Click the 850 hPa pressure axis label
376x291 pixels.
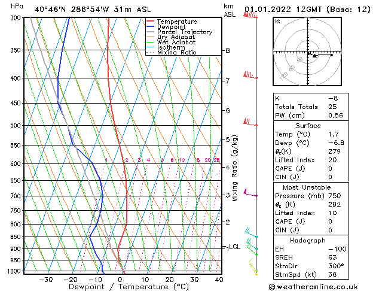16,237
